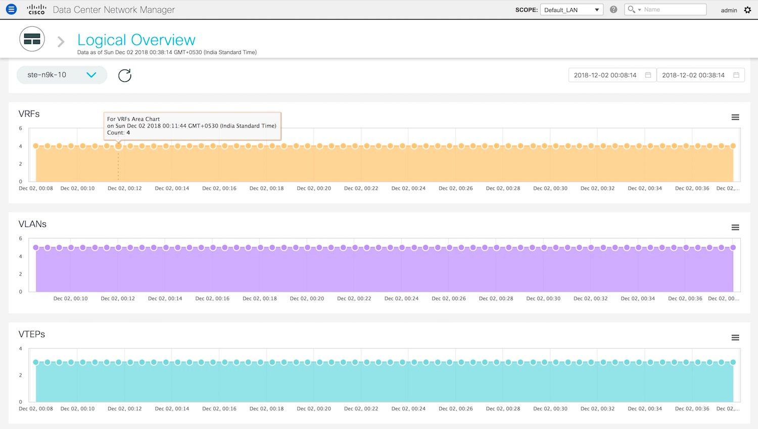The height and width of the screenshot is (429, 758).
Task: Click the Cisco logo
Action: 36,10
